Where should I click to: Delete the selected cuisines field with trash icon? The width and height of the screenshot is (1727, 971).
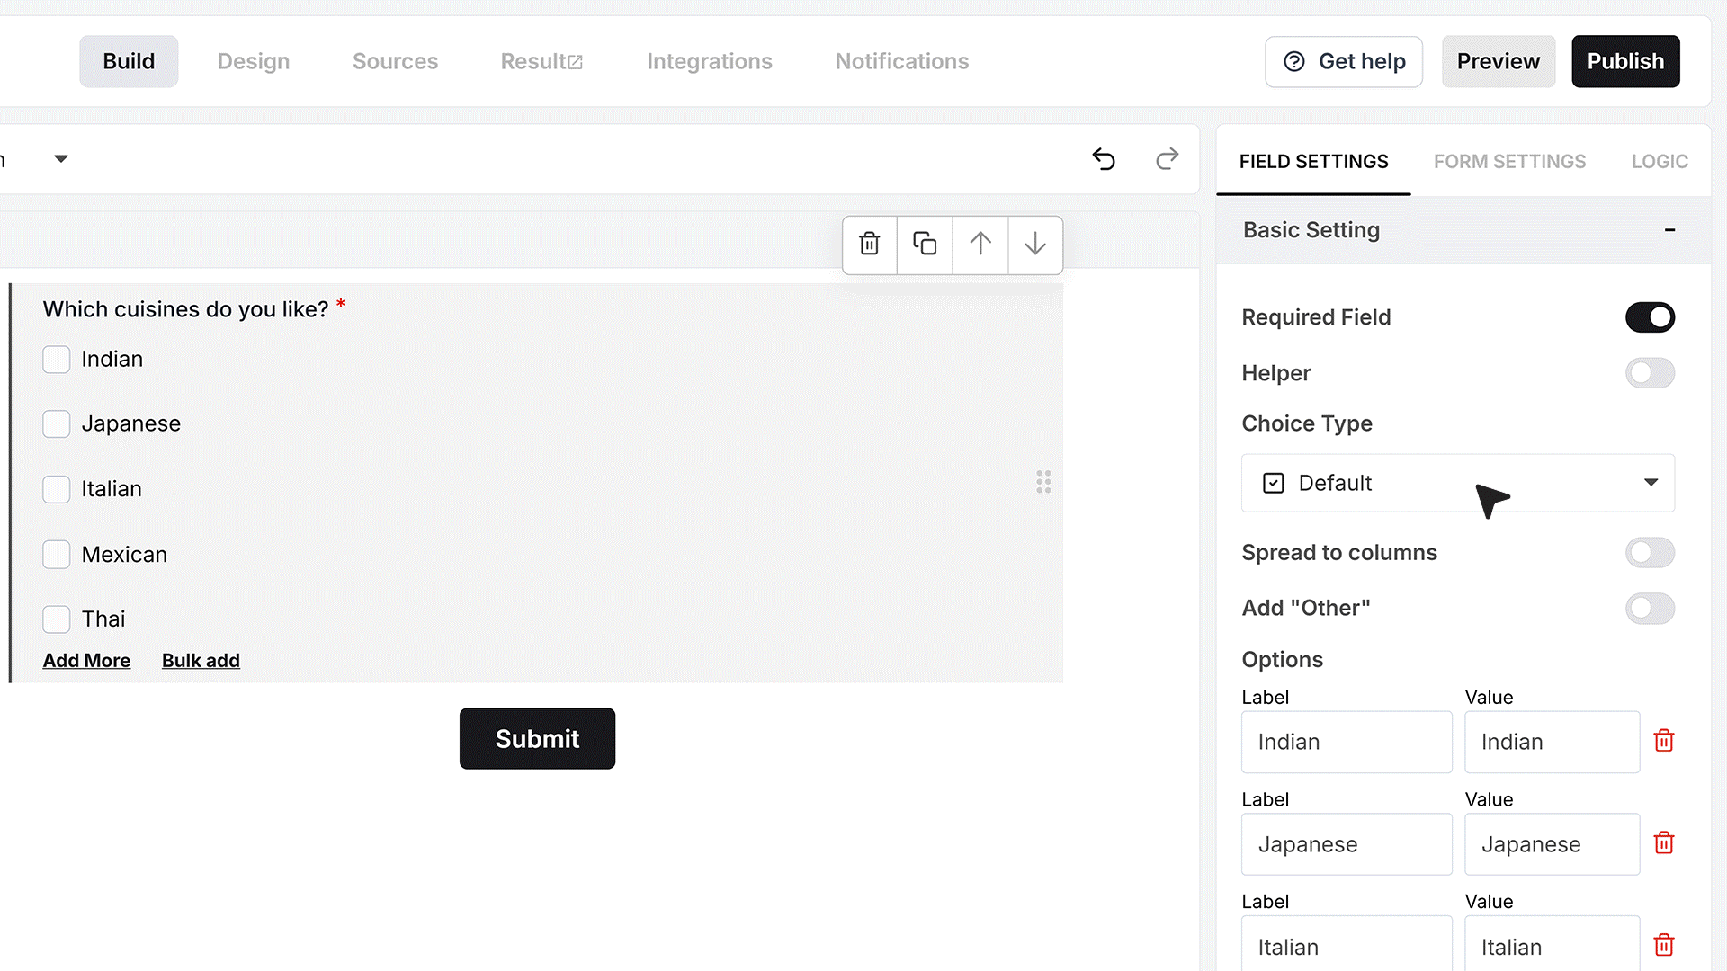tap(869, 244)
